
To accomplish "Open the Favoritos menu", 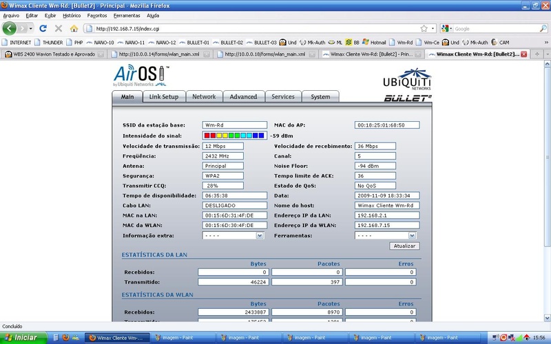I will 97,15.
